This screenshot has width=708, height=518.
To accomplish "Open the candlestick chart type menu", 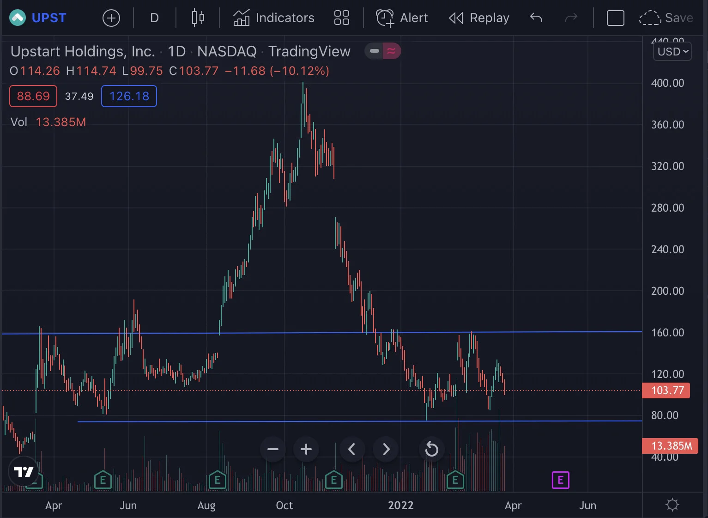I will [x=198, y=18].
